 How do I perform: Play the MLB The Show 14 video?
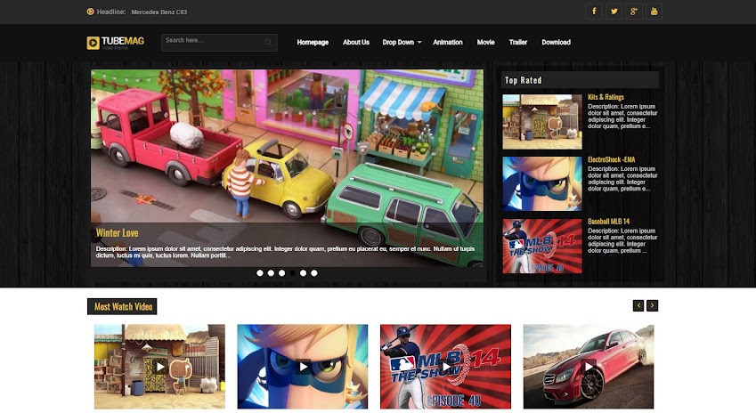point(445,367)
